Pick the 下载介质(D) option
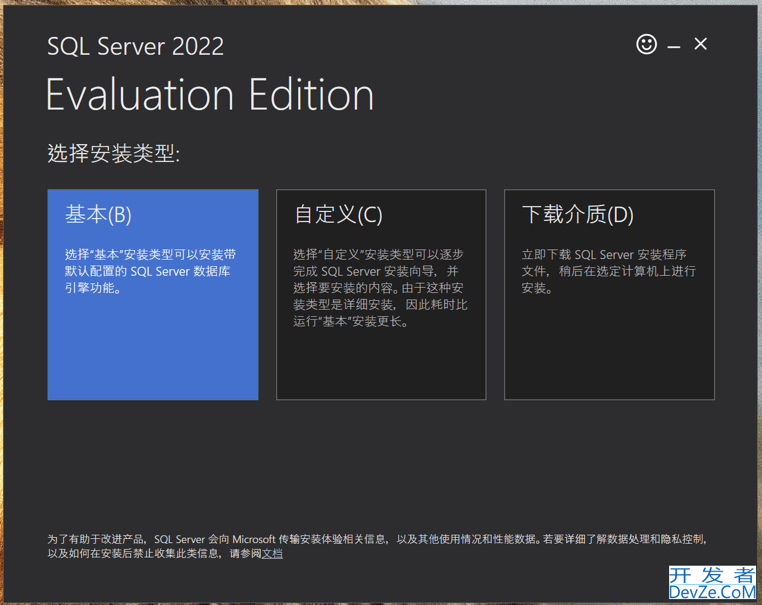762x605 pixels. 610,295
